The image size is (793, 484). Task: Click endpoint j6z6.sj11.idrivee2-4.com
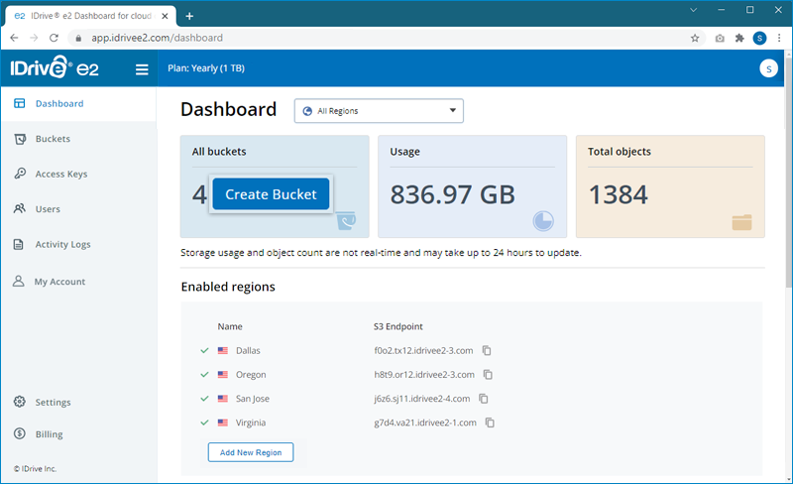[422, 399]
